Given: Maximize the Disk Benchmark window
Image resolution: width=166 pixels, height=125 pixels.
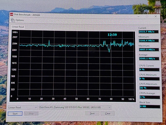Looking at the screenshot, I should click(147, 17).
